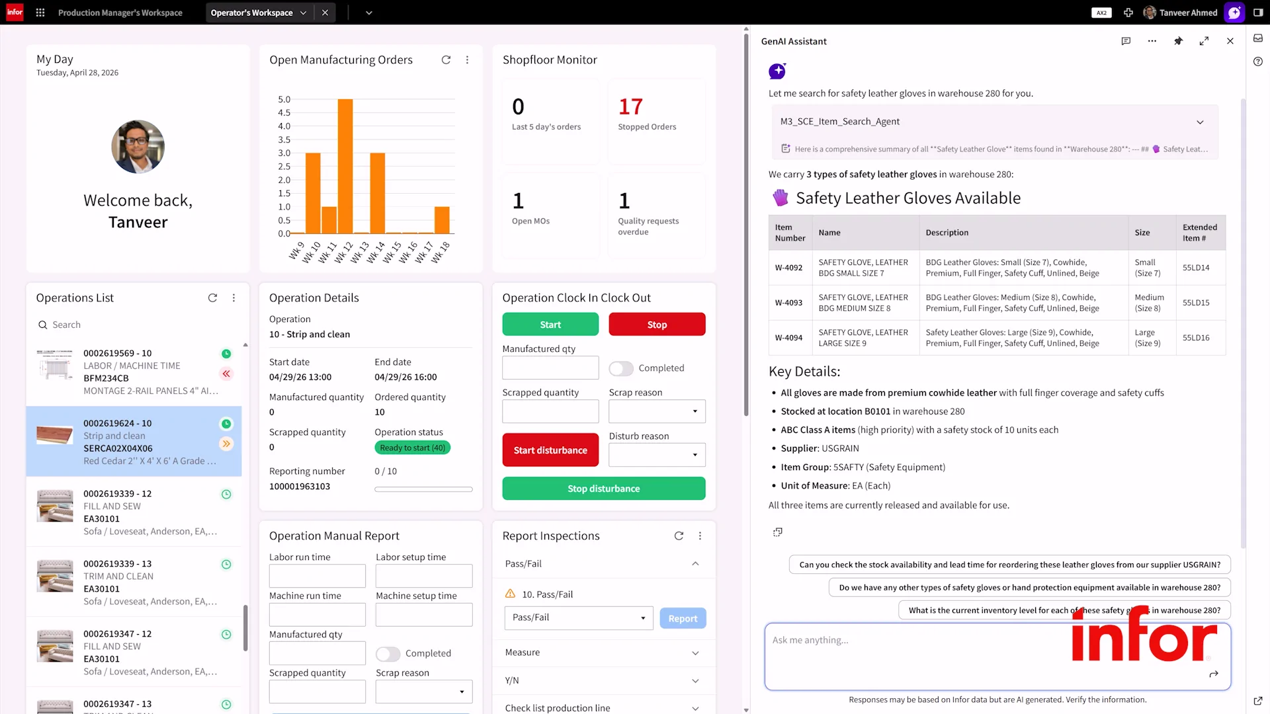Switch to Production Manager's Workspace tab
Screen dimensions: 1270x714
(120, 13)
